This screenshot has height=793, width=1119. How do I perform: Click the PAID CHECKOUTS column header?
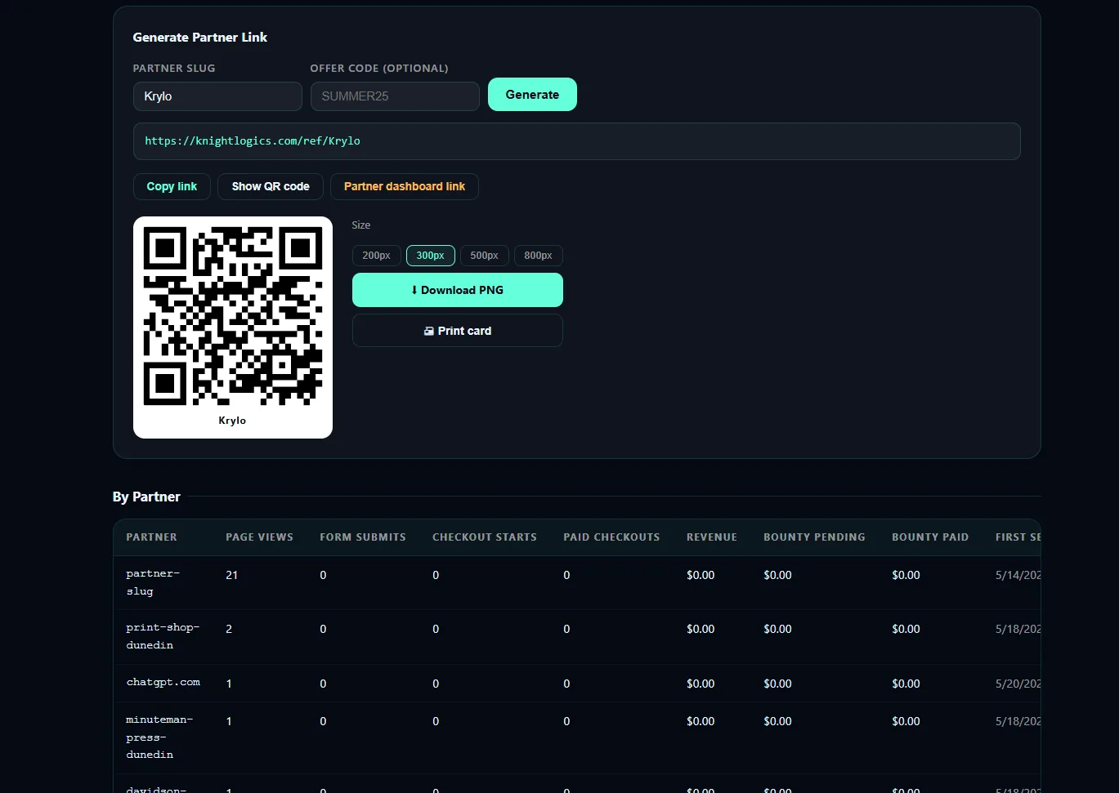click(x=611, y=537)
